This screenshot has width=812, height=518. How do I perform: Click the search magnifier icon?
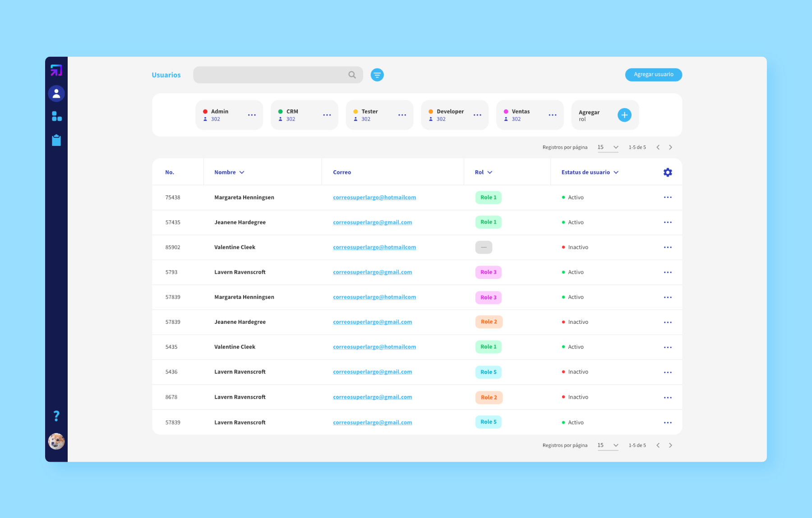tap(352, 75)
